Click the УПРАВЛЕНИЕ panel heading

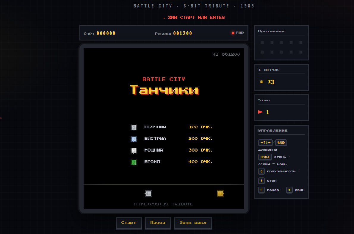pyautogui.click(x=273, y=131)
